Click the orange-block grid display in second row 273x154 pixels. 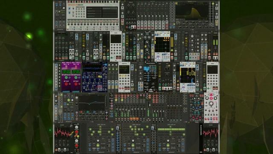pyautogui.click(x=162, y=44)
